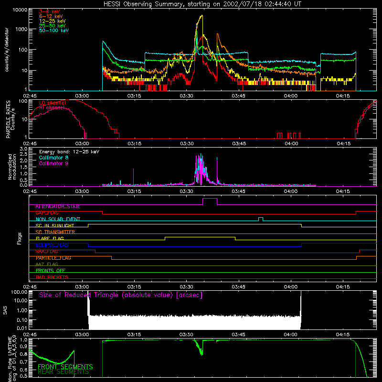
Task: Click the HESSI Observing Summary title text
Action: coord(202,4)
